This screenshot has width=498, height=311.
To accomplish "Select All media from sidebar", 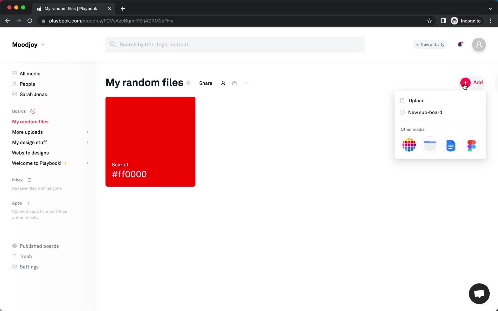I will [30, 73].
